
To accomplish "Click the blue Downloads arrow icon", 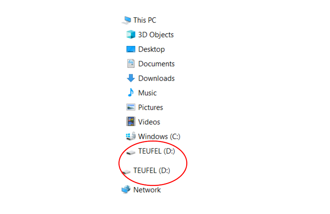I will point(131,78).
